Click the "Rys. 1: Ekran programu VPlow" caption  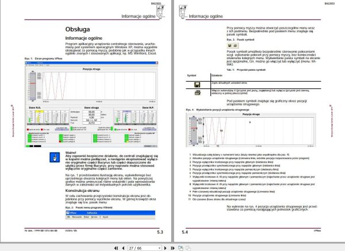tap(43, 59)
